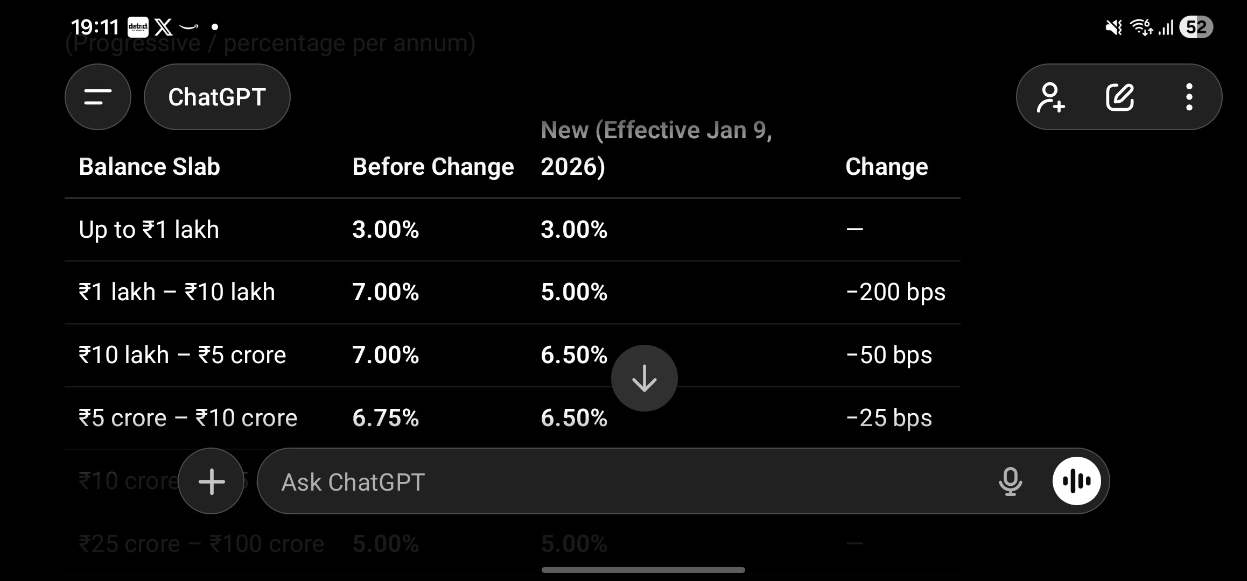Image resolution: width=1247 pixels, height=581 pixels.
Task: Tap the X notification in status bar
Action: 163,26
